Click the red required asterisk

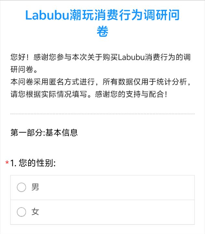tap(7, 163)
